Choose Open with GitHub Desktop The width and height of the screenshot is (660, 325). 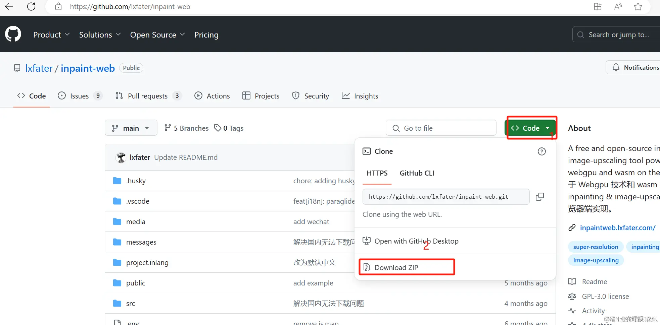(411, 241)
